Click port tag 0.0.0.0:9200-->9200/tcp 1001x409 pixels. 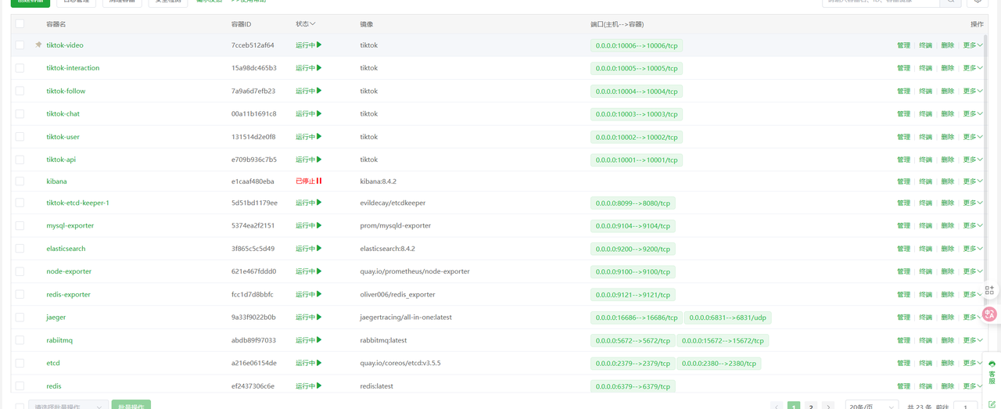(633, 249)
